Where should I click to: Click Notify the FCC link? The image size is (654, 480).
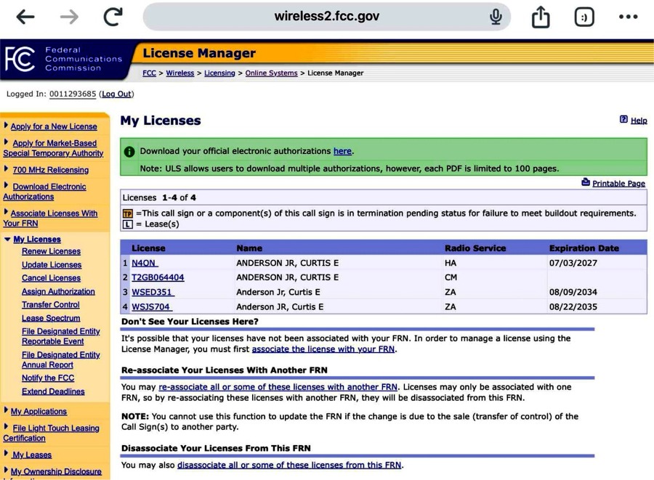tap(48, 378)
